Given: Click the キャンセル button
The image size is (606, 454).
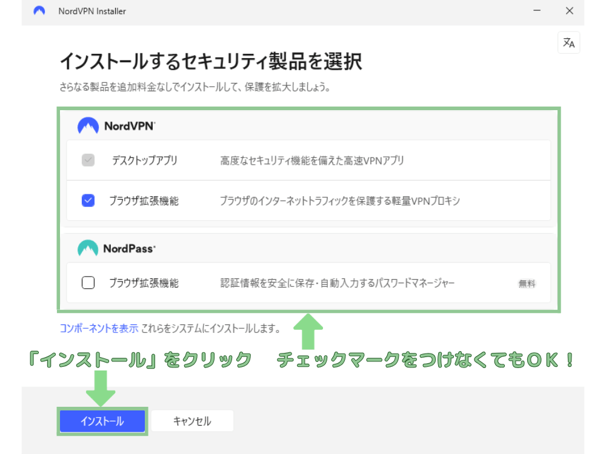Looking at the screenshot, I should [x=192, y=421].
